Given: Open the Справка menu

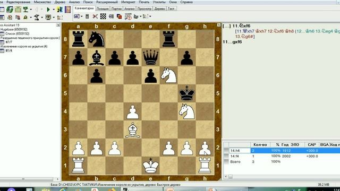Looking at the screenshot, I should pos(186,2).
